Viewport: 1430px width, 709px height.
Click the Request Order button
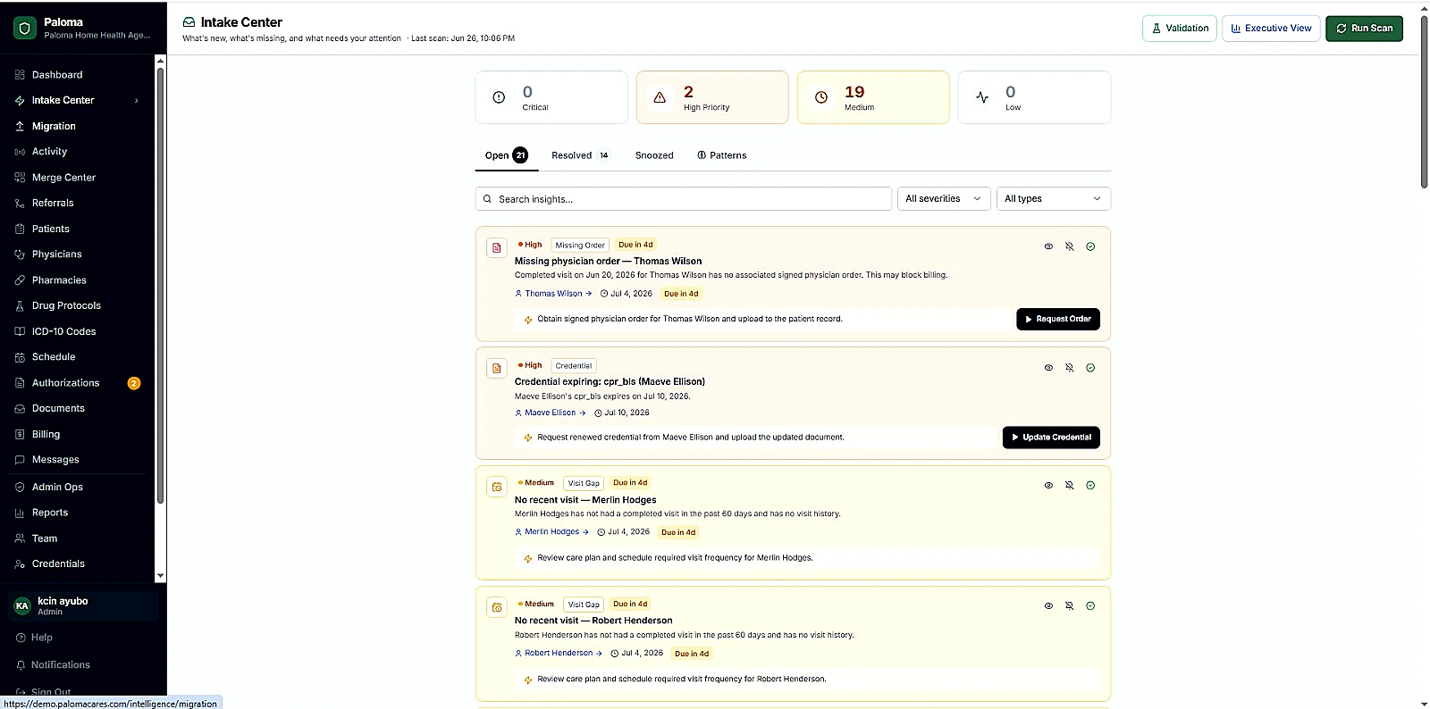point(1058,319)
